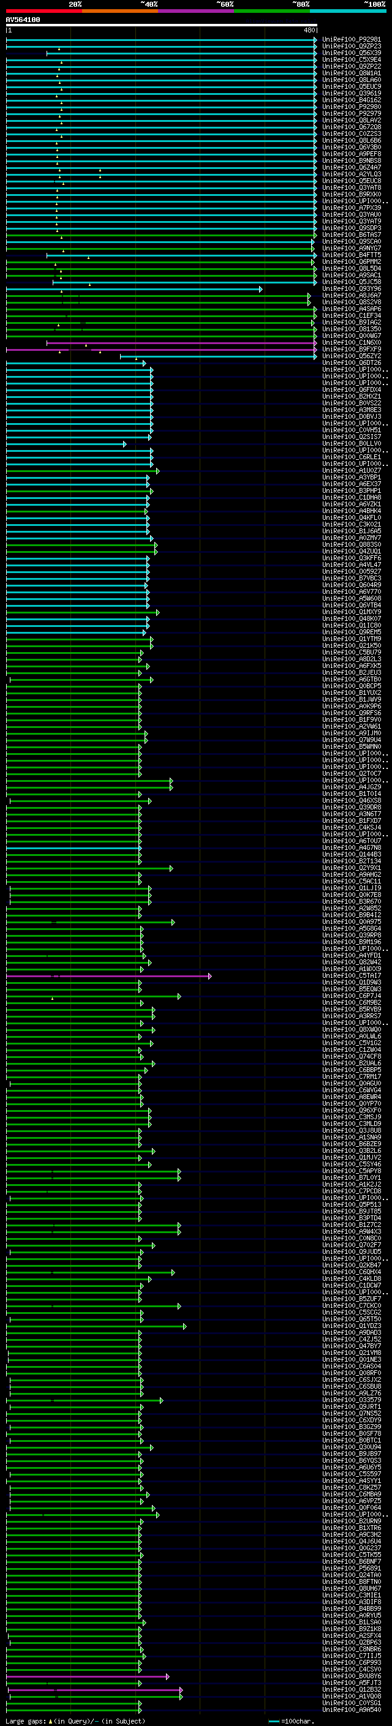Screen dimensions: 392x1726
Task: Click the green ~80% identity legend segment
Action: (x=272, y=12)
